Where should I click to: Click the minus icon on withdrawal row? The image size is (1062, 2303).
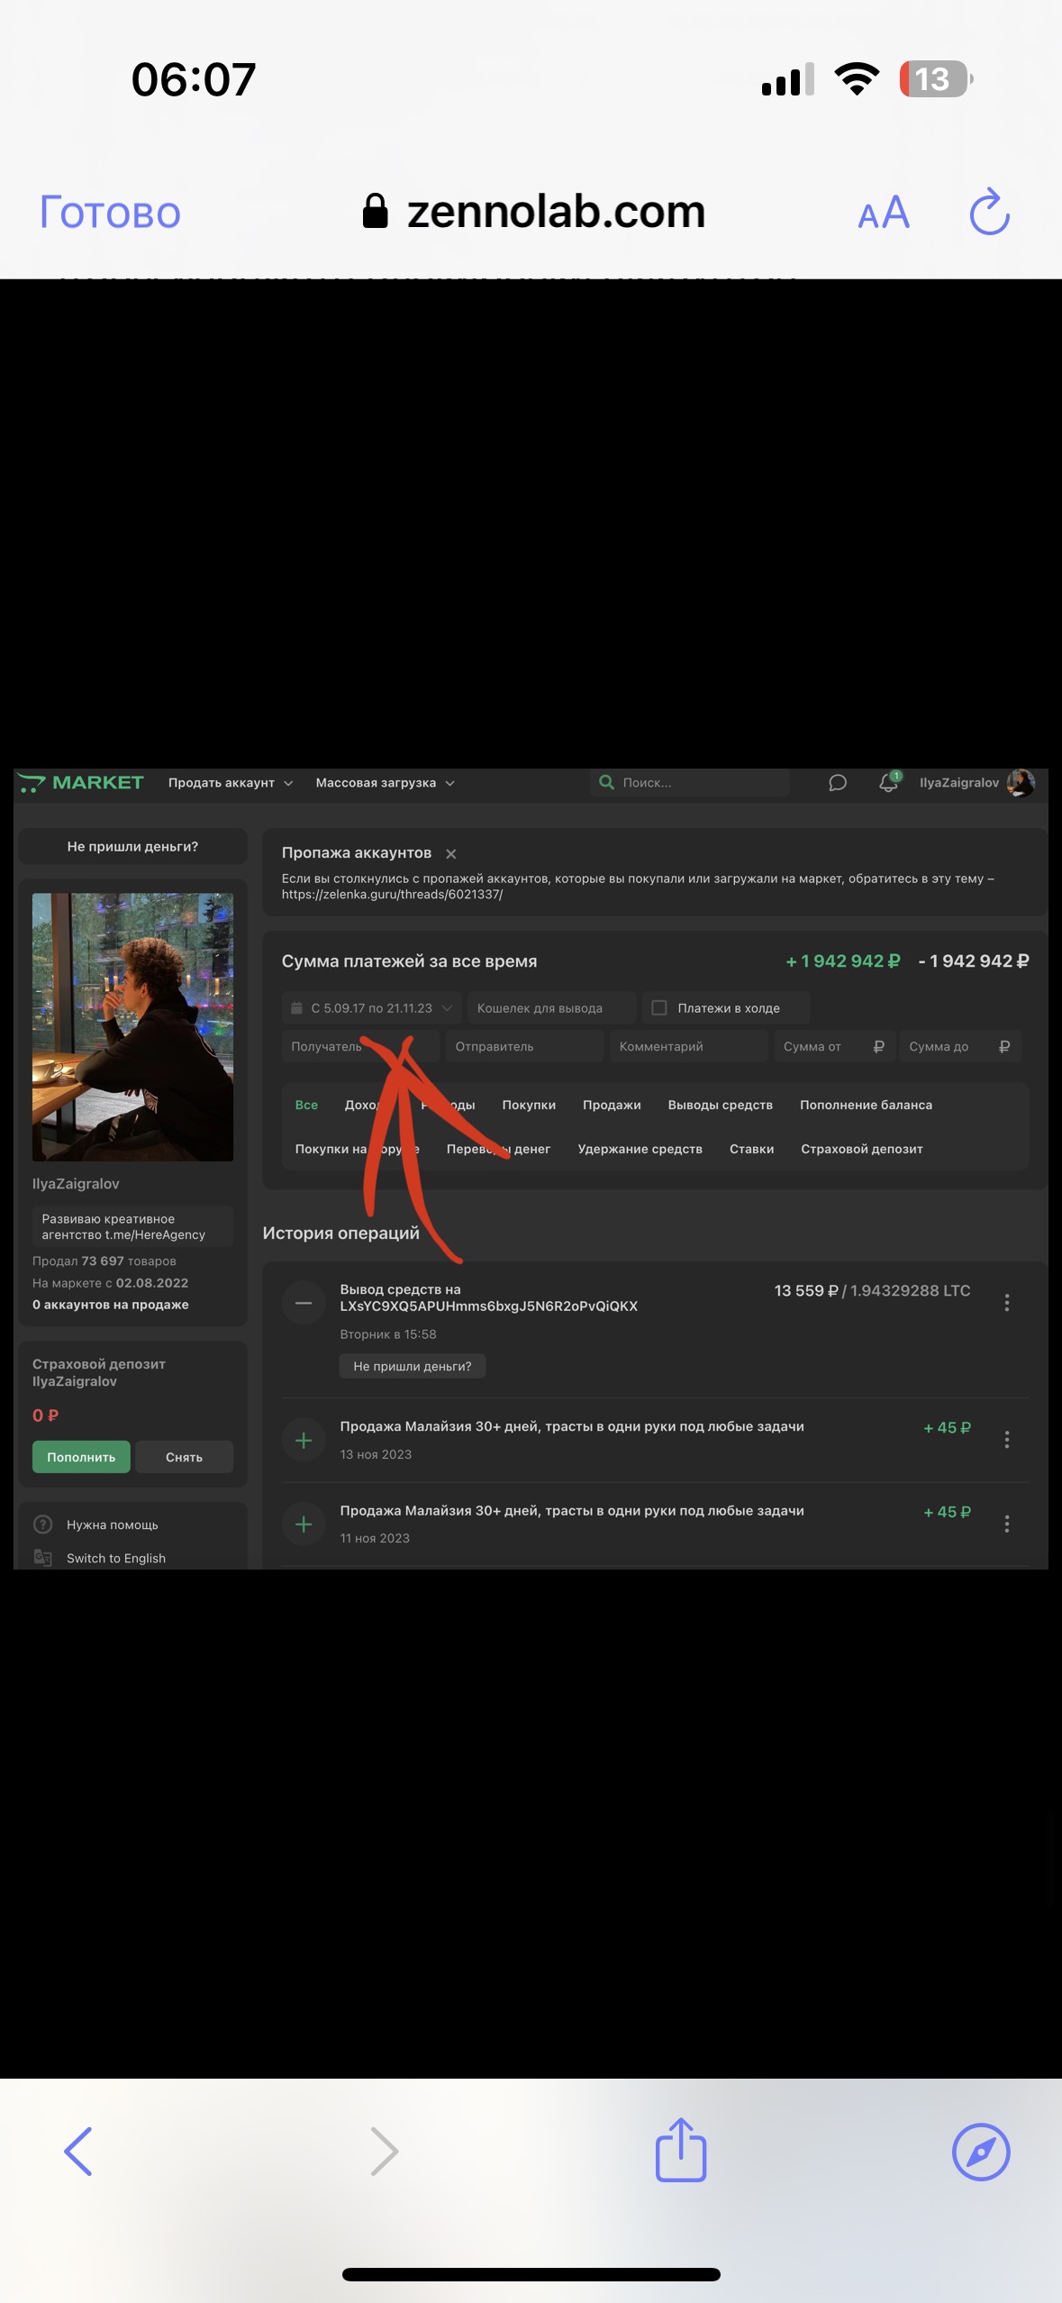point(304,1303)
